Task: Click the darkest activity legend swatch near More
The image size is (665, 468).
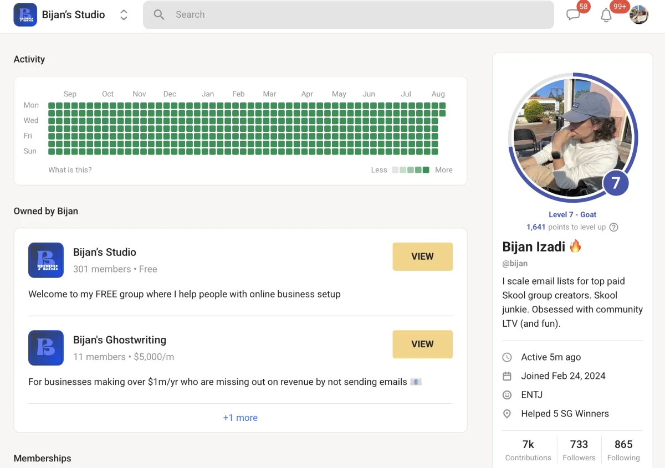Action: click(x=426, y=170)
